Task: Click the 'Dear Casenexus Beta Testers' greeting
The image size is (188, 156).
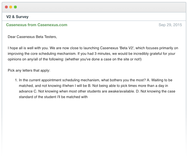Action: tap(33, 37)
